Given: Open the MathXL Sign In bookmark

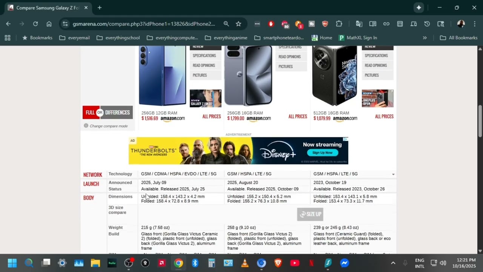Looking at the screenshot, I should click(x=358, y=38).
